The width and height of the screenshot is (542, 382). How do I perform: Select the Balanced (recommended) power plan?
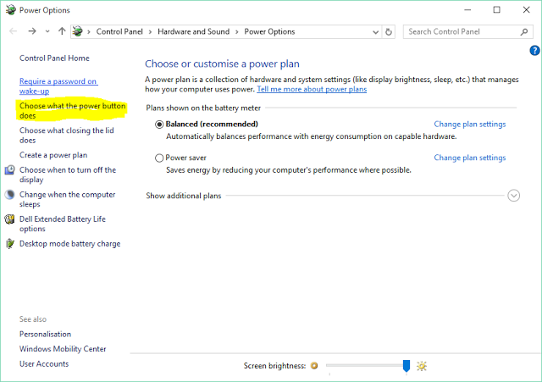pyautogui.click(x=159, y=124)
